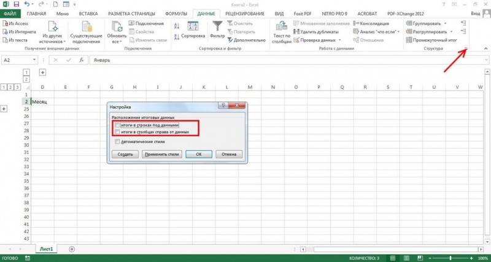Insert Subtotal (Промежуточный итог)
Viewport: 491px width, 262px height.
tap(431, 40)
